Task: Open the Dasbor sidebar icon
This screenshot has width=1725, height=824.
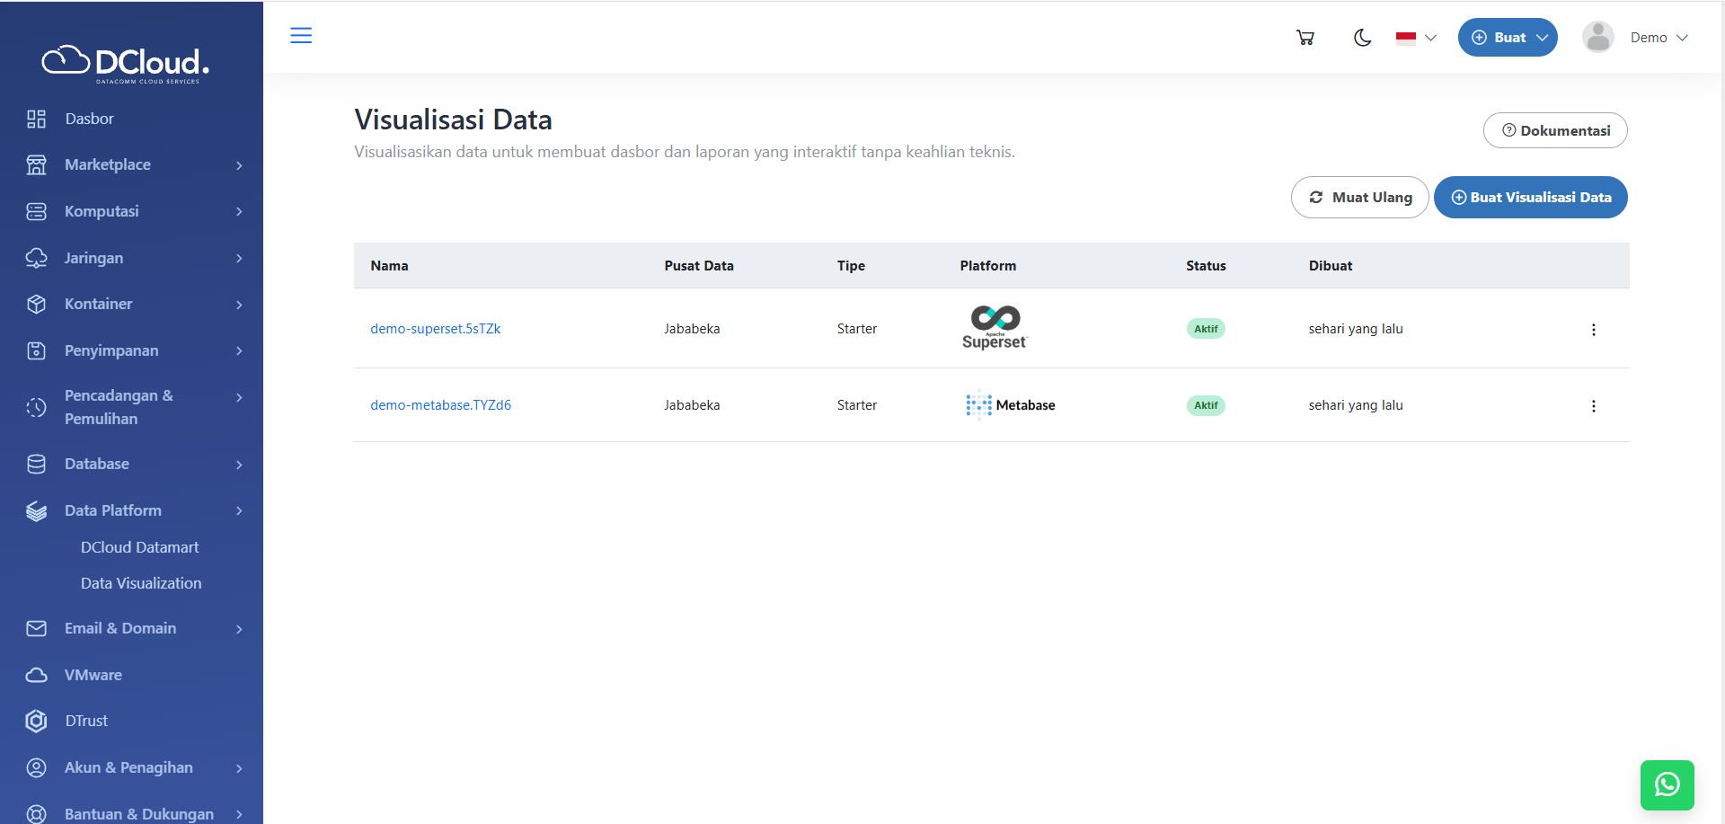Action: pyautogui.click(x=36, y=118)
